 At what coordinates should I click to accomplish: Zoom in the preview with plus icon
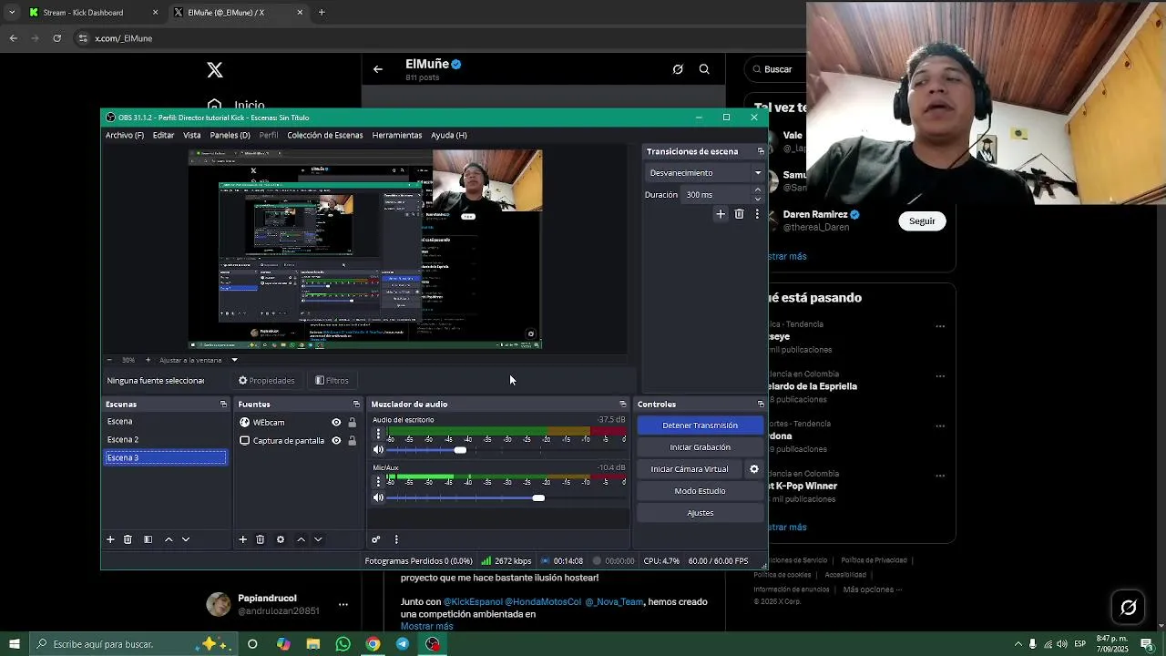point(148,360)
